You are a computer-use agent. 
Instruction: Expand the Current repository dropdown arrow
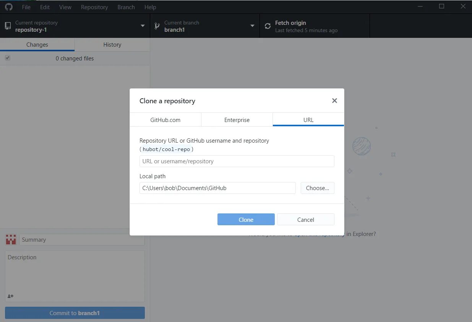143,26
